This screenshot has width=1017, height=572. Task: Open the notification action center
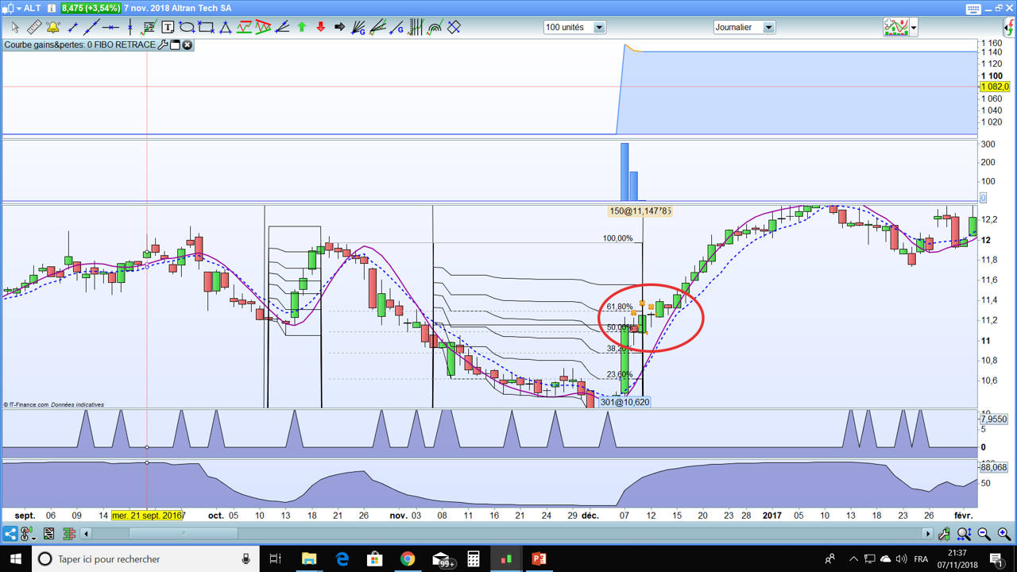click(x=997, y=559)
